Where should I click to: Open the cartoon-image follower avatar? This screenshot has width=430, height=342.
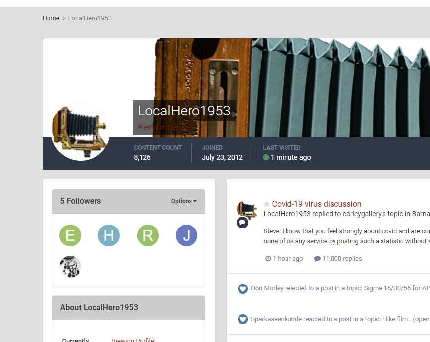click(x=70, y=267)
